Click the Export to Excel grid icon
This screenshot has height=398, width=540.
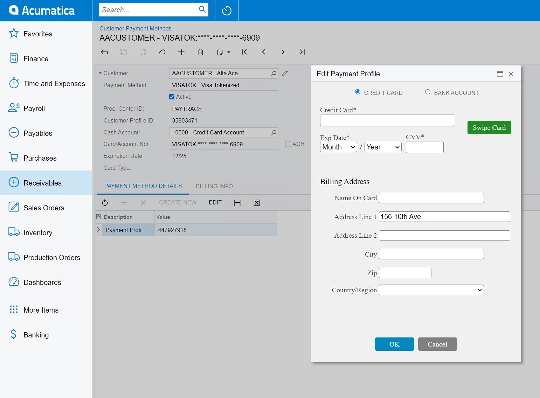[257, 203]
